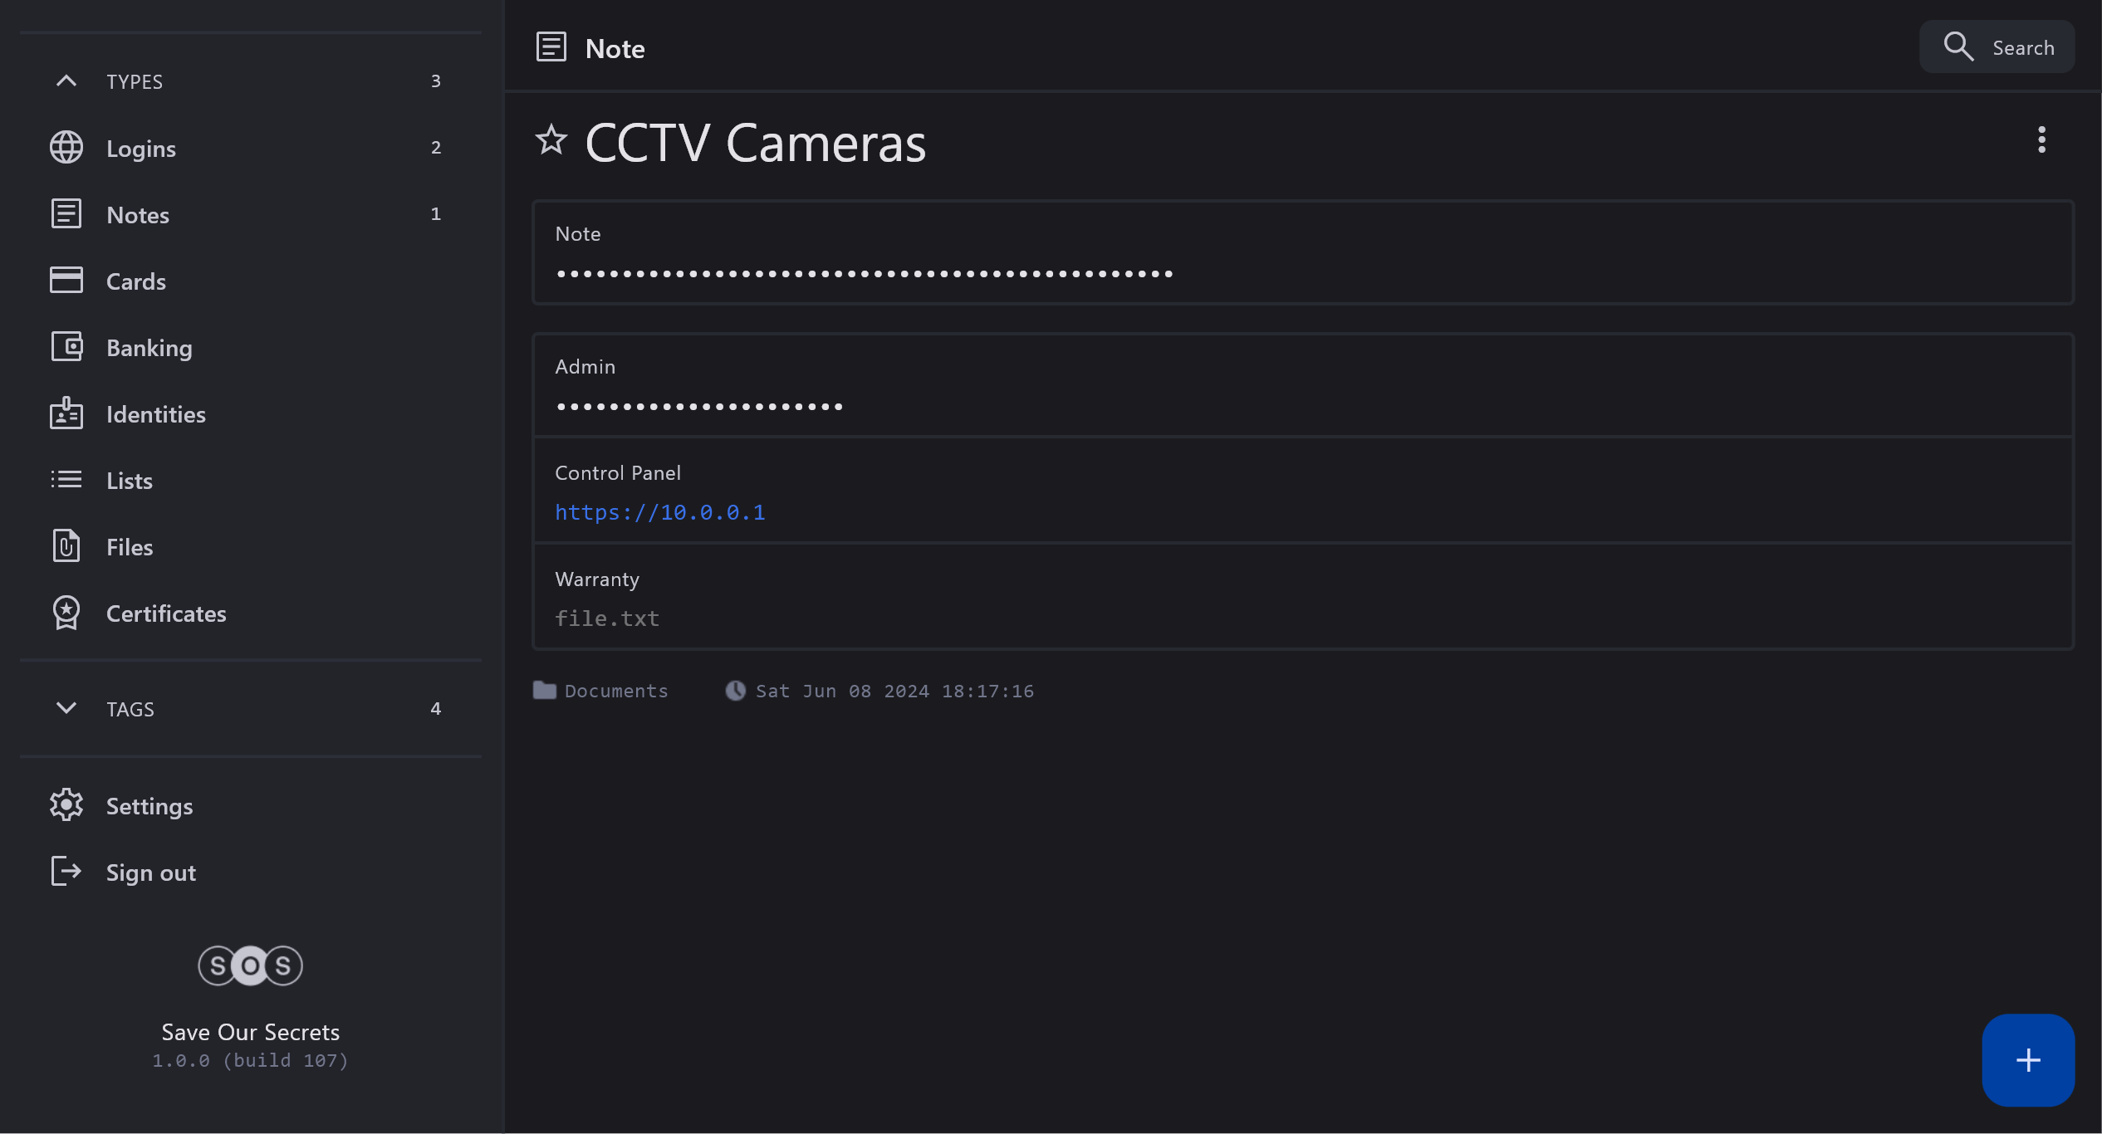Select Notes in the sidebar
The image size is (2102, 1134).
click(138, 214)
